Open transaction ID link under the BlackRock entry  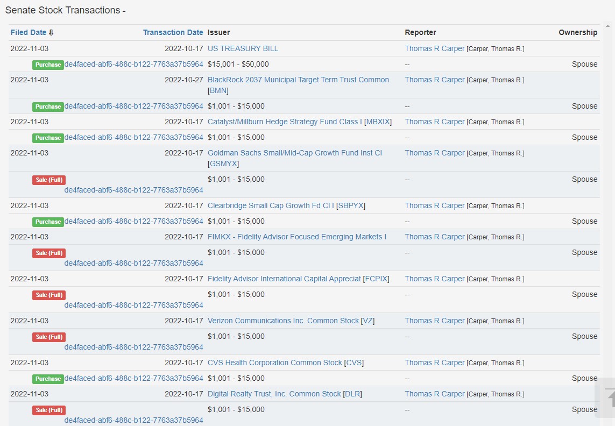(134, 106)
